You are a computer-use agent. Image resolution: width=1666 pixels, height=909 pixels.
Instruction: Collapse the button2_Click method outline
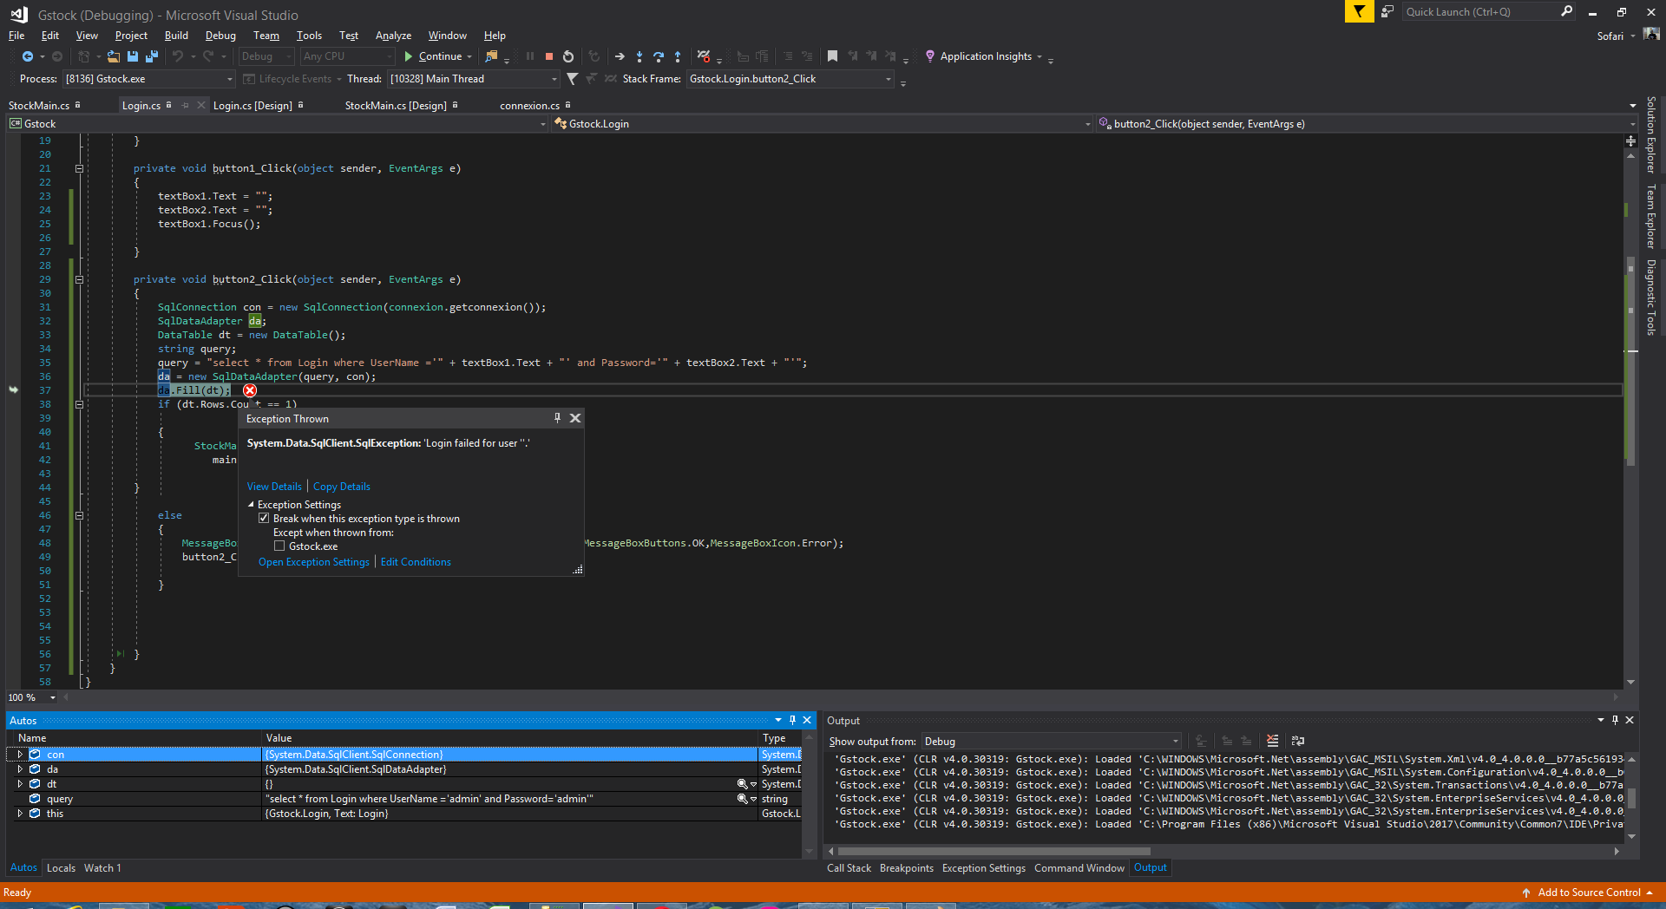(79, 279)
